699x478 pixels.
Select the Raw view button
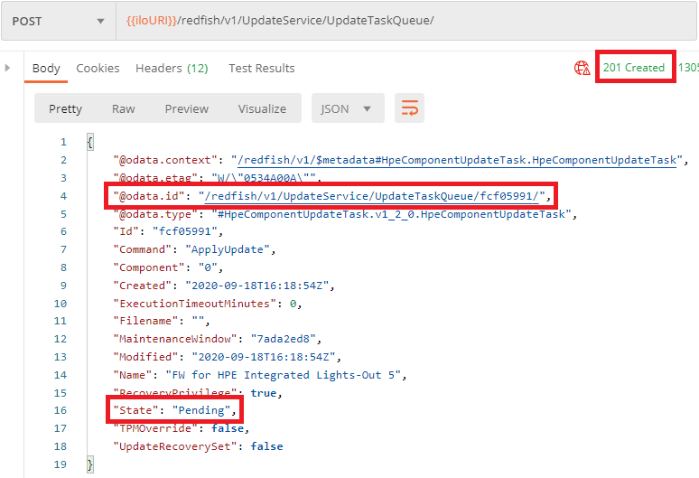123,108
